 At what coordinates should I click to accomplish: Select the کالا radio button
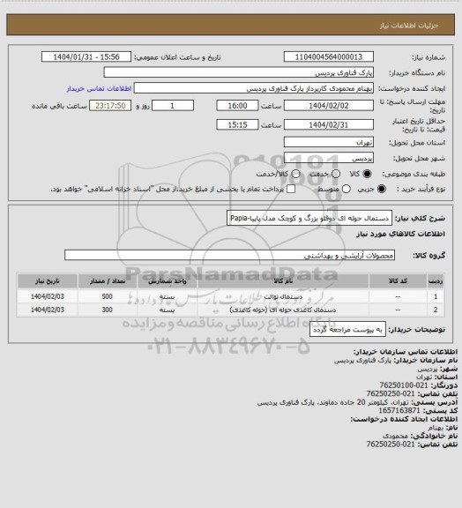367,174
